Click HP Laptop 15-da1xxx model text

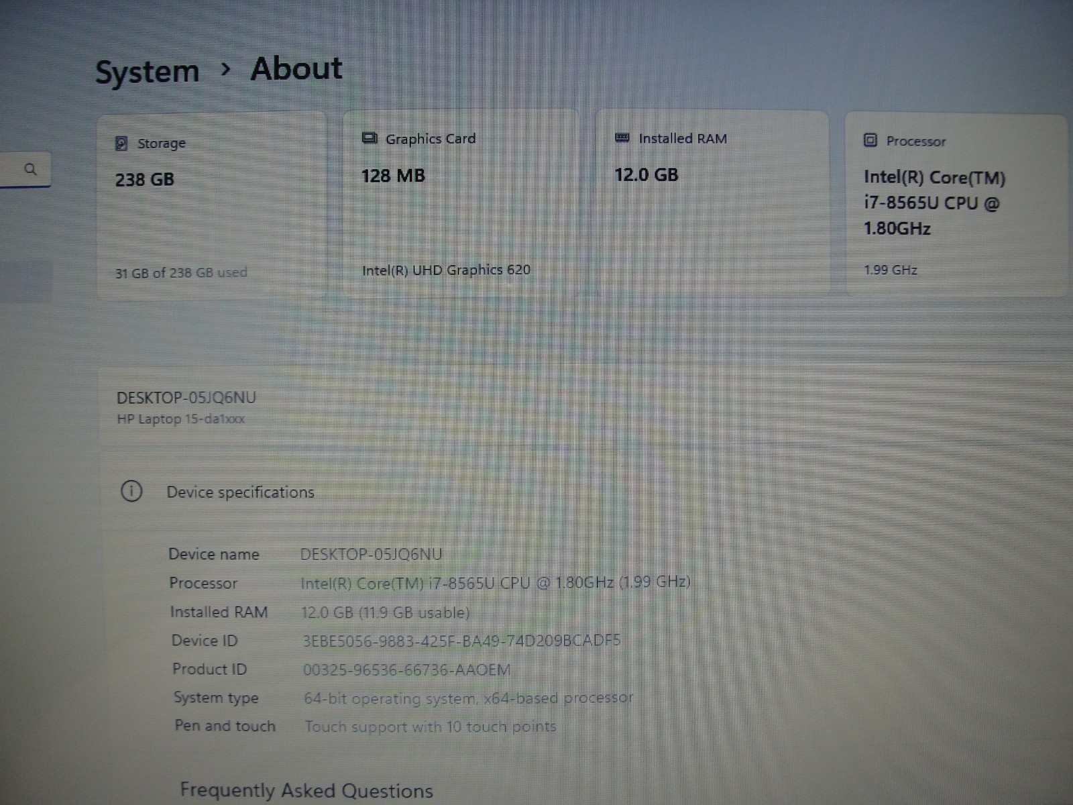point(181,419)
